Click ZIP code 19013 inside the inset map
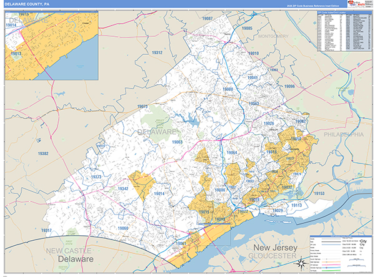 (16, 54)
